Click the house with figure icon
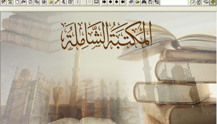This screenshot has width=217, height=124. coord(150,2)
